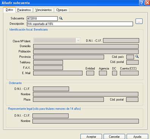This screenshot has height=139, width=150.
Task: Focus Representante legal D.N.I. - C.I.F. field
Action: tap(50, 116)
